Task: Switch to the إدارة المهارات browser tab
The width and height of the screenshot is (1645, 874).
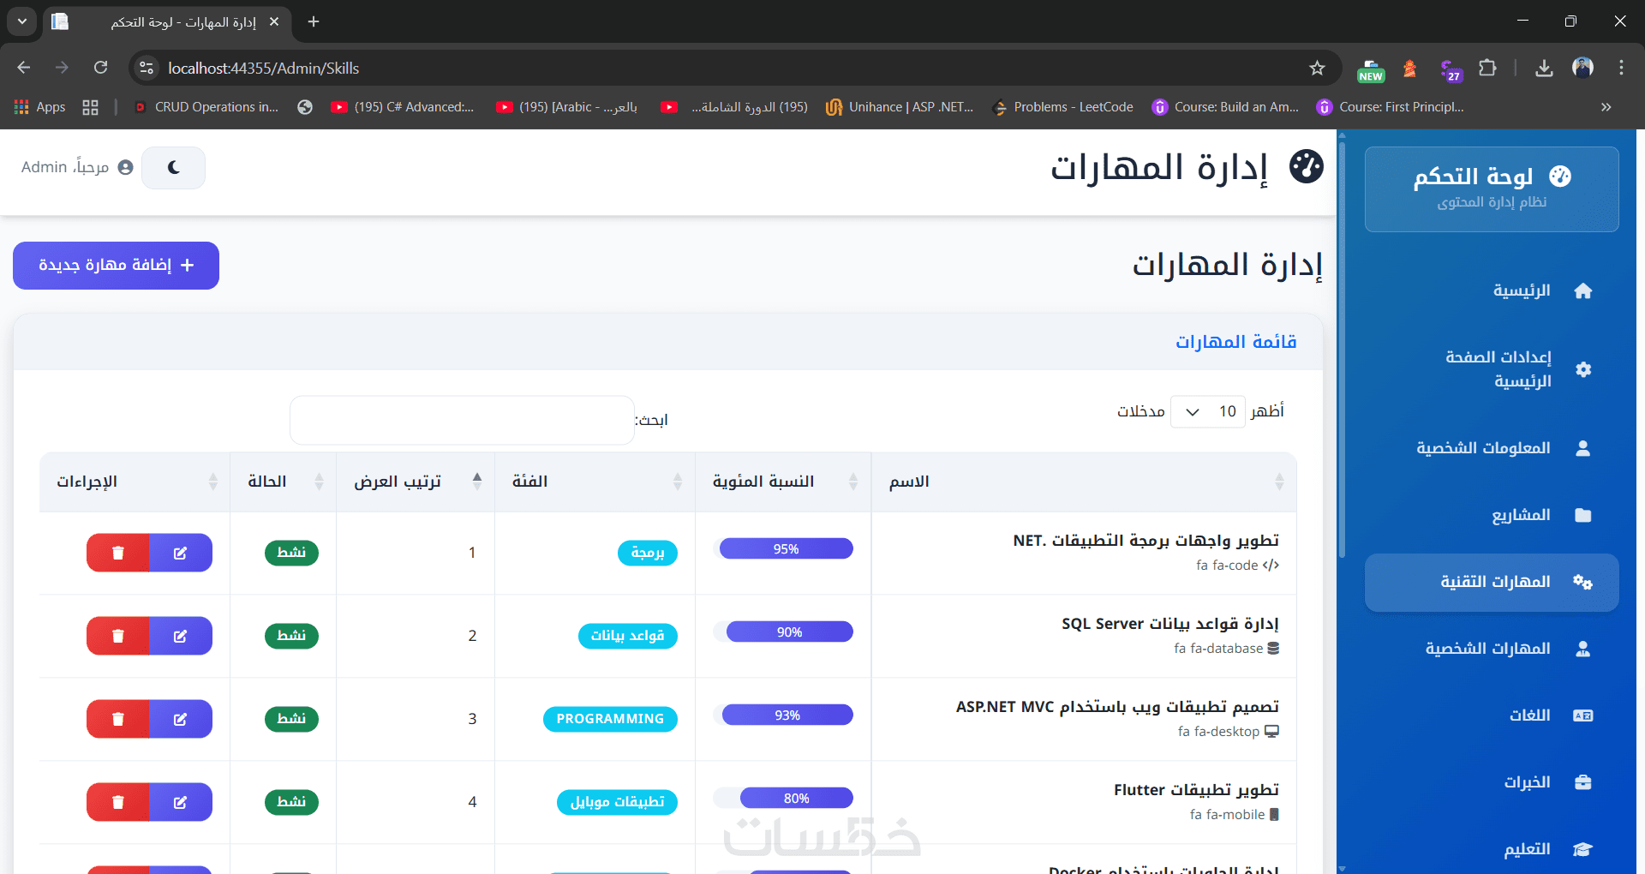Action: [x=167, y=21]
